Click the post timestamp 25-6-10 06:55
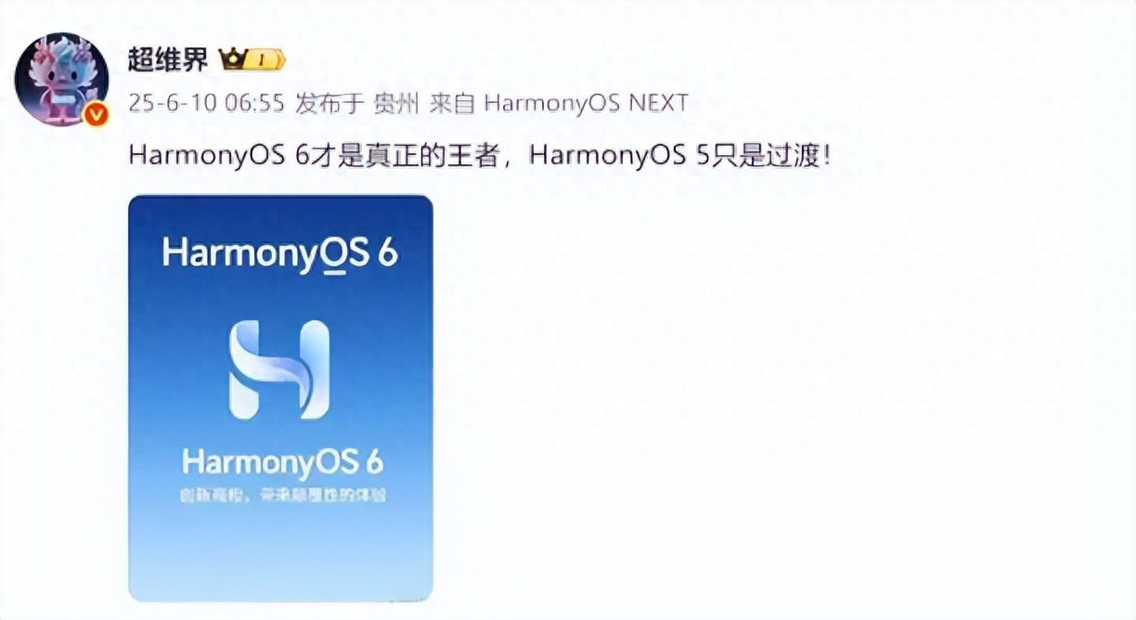Image resolution: width=1136 pixels, height=620 pixels. (x=206, y=103)
